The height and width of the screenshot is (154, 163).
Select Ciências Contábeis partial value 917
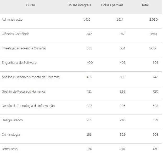point(122,34)
